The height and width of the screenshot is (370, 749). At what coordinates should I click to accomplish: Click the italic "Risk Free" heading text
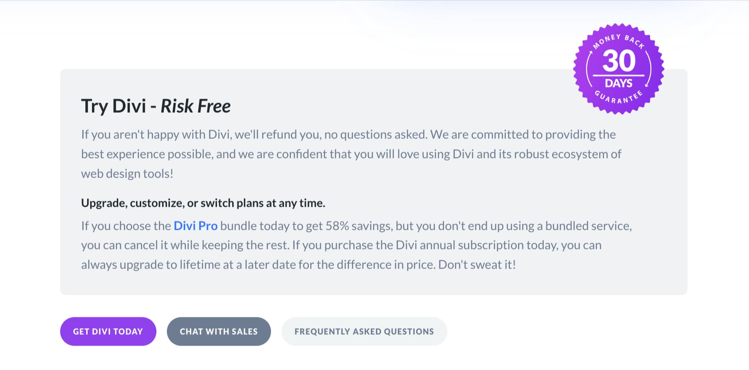point(196,106)
